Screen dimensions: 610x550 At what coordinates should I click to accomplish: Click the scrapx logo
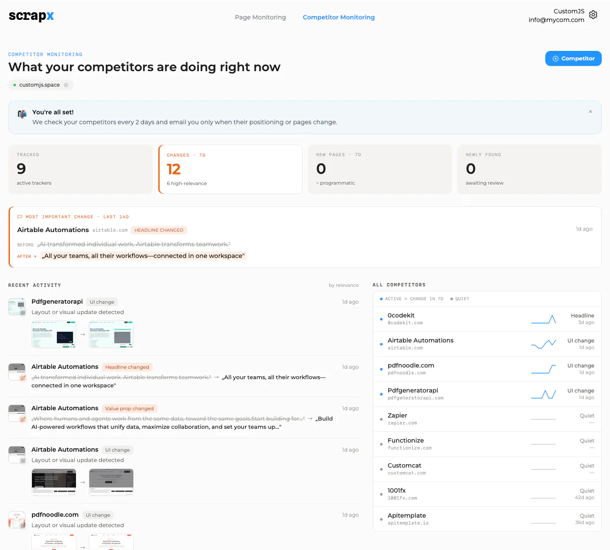(x=31, y=16)
